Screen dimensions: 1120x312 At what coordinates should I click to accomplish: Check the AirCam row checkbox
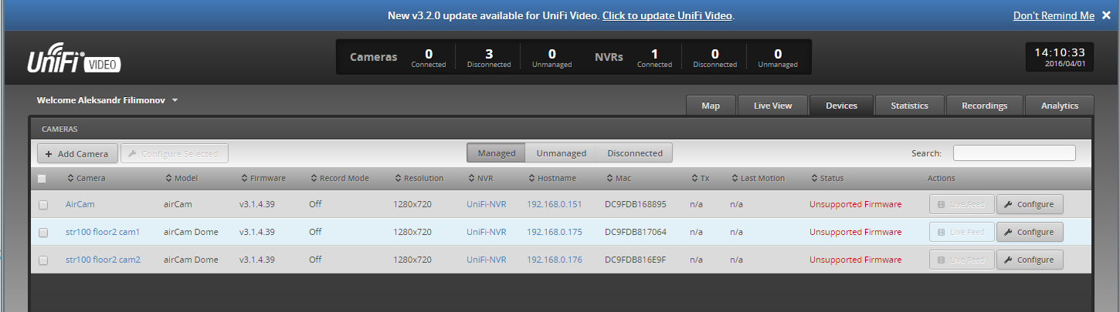click(43, 205)
